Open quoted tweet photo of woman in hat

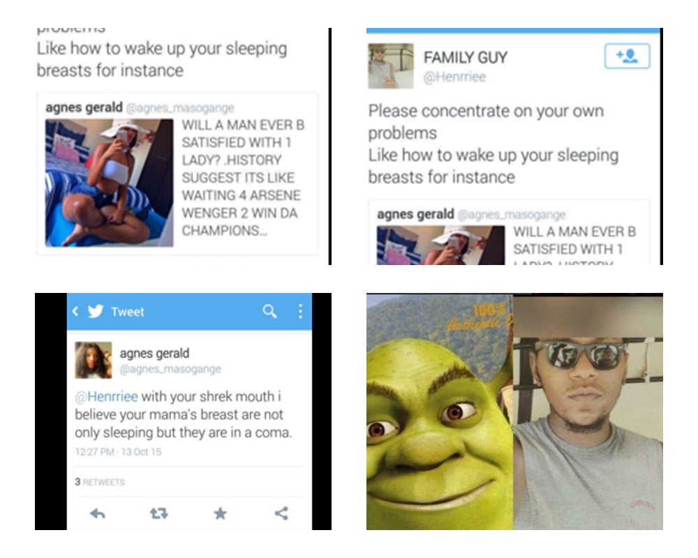pos(109,183)
